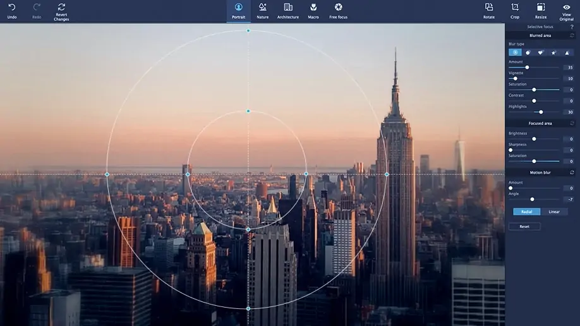Undo the last edit
This screenshot has width=580, height=326.
(x=12, y=11)
